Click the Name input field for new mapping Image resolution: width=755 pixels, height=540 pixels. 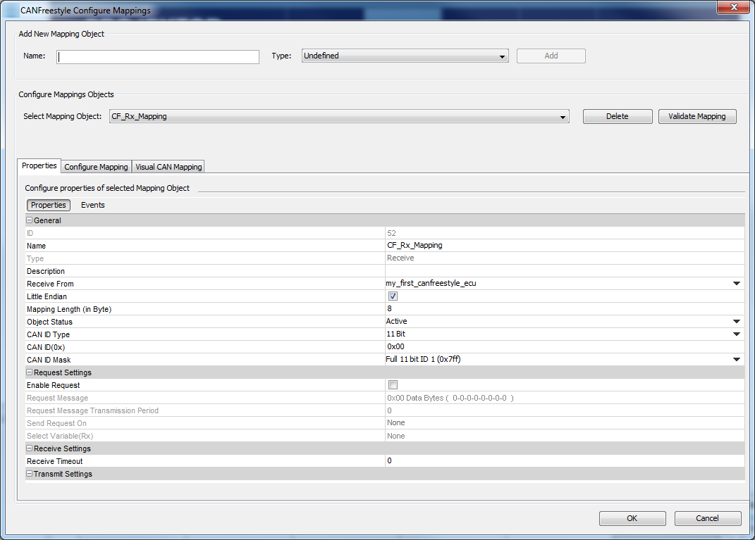pos(158,57)
